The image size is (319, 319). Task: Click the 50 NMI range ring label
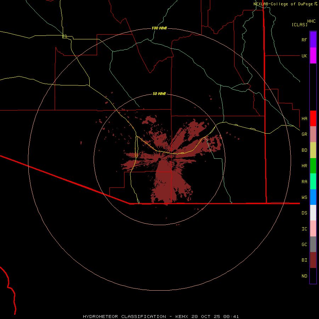click(x=159, y=94)
